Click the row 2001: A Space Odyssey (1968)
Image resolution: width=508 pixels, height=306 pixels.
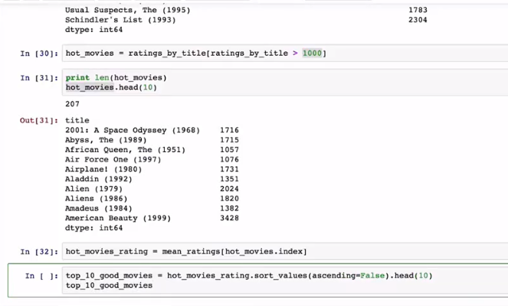pos(152,130)
